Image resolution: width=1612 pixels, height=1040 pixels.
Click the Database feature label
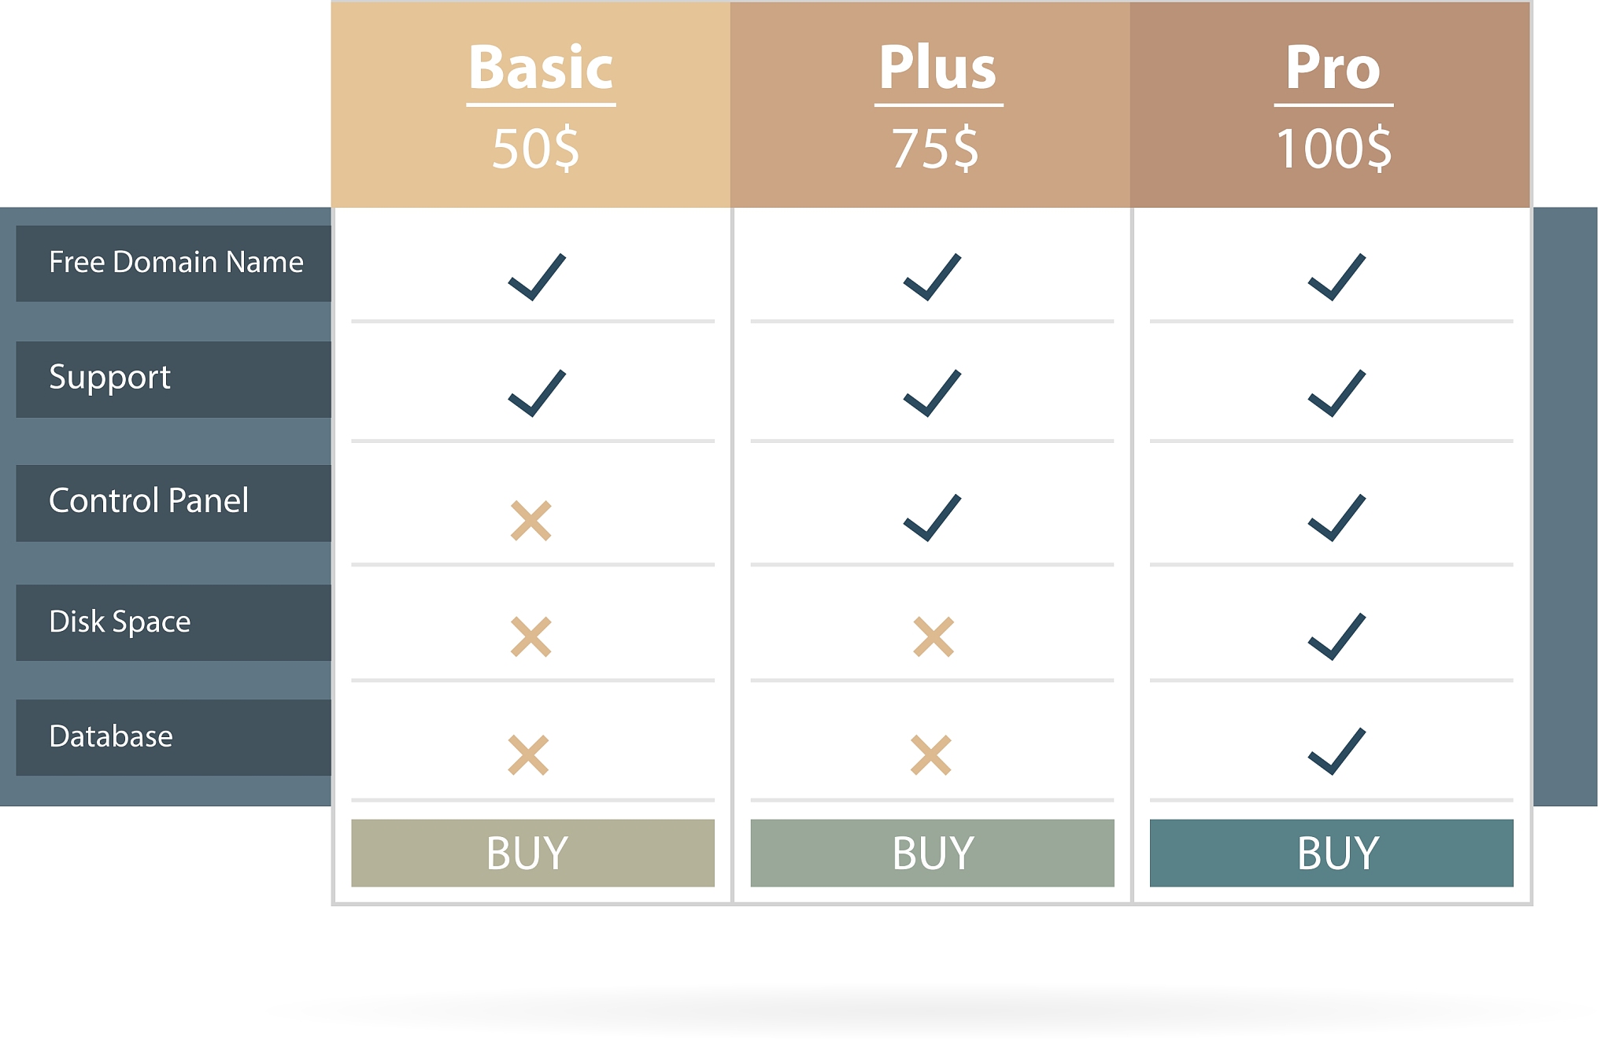pyautogui.click(x=111, y=737)
